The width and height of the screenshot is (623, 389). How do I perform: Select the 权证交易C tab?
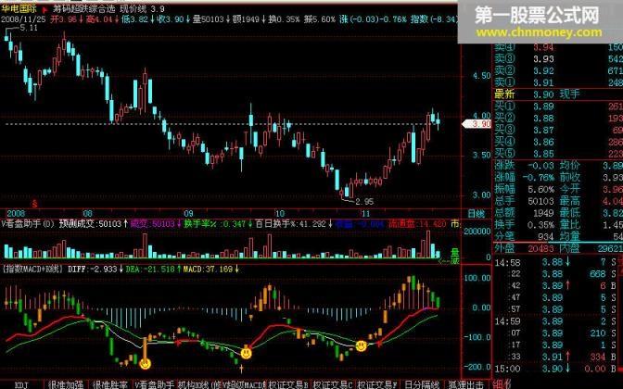[x=333, y=384]
